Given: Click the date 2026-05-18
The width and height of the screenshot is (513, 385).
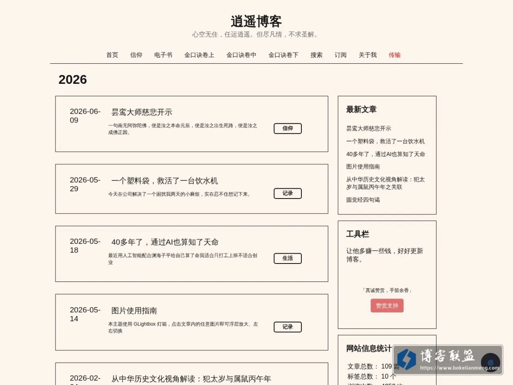Looking at the screenshot, I should click(85, 246).
